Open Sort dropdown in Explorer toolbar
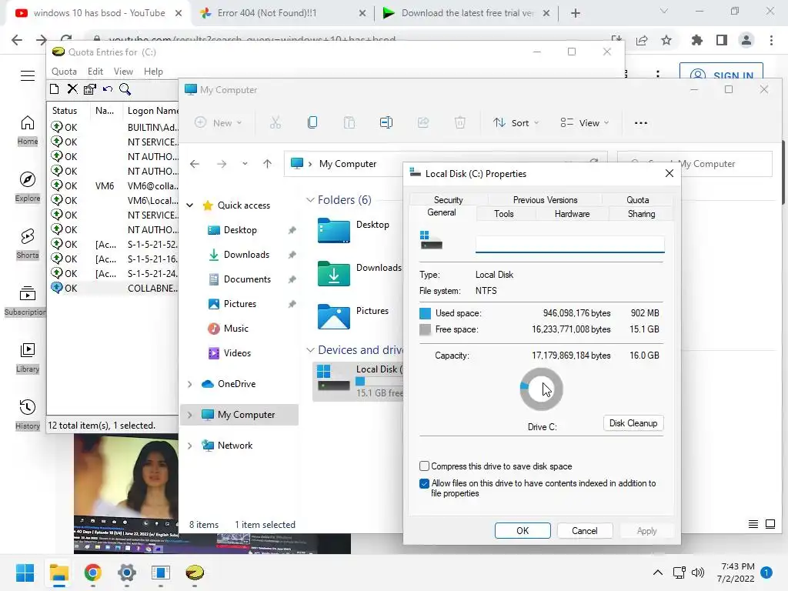Screen dimensions: 788x591 click(516, 122)
